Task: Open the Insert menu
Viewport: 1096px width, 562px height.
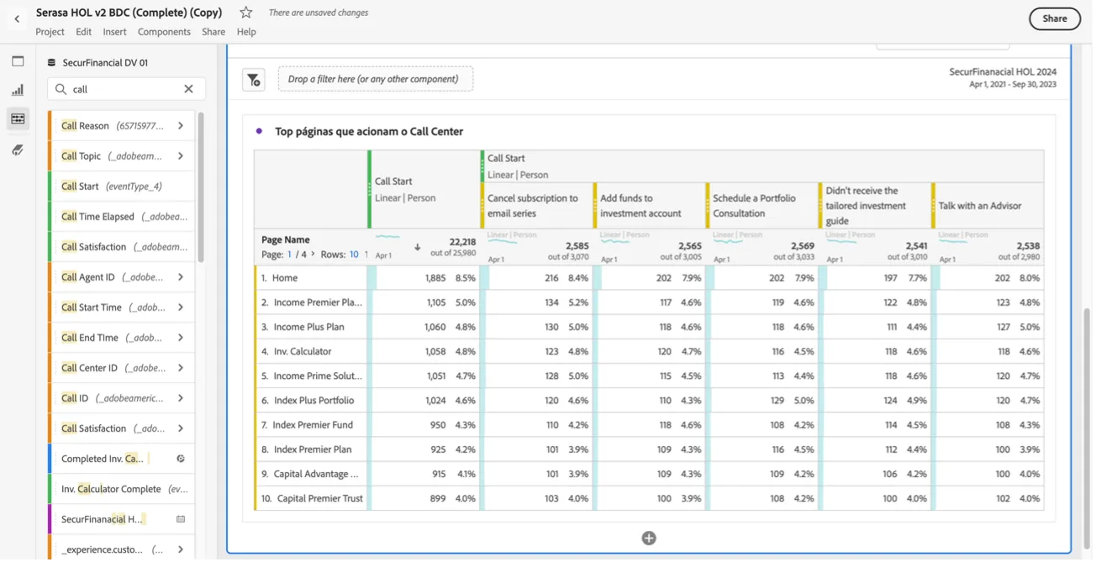Action: pos(115,32)
